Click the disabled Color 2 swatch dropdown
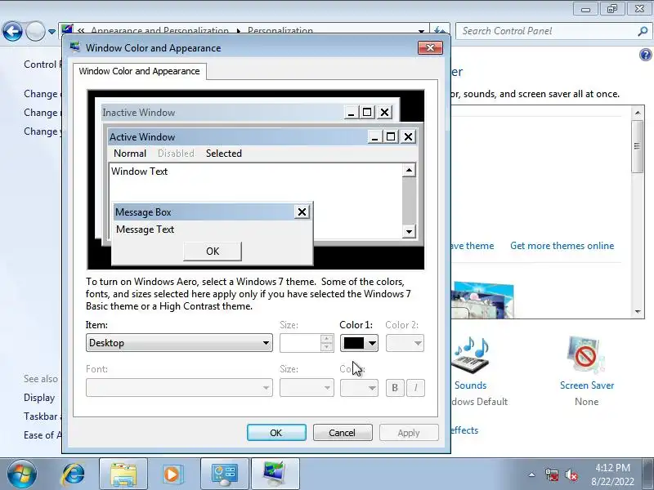 coord(405,343)
